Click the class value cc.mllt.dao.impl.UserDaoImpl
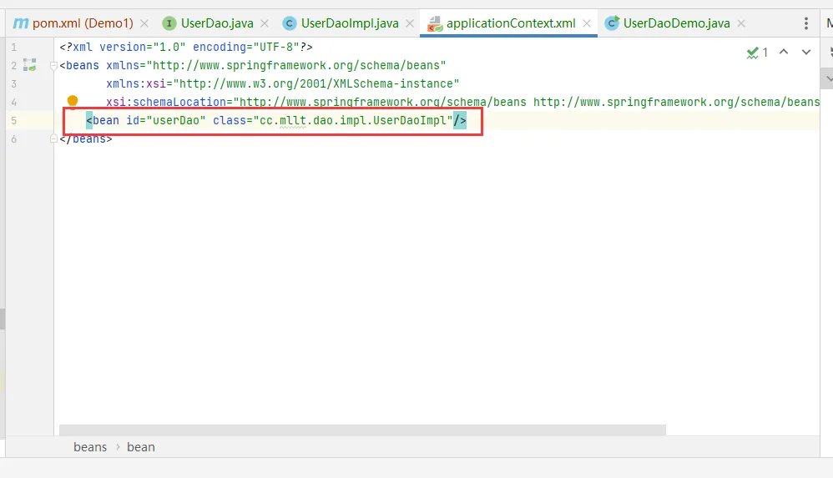This screenshot has width=833, height=478. click(353, 121)
